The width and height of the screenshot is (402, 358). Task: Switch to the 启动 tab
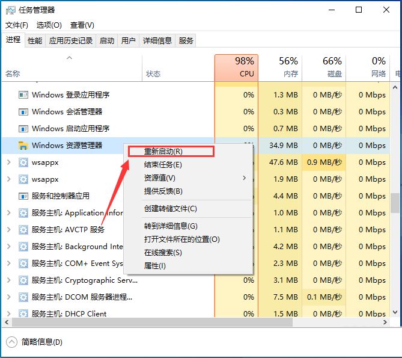click(x=106, y=40)
